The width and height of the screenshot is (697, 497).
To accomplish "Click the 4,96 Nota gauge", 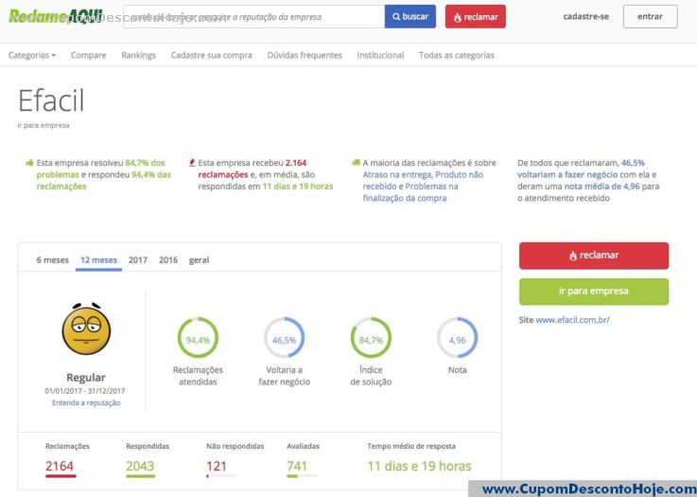I will [457, 338].
